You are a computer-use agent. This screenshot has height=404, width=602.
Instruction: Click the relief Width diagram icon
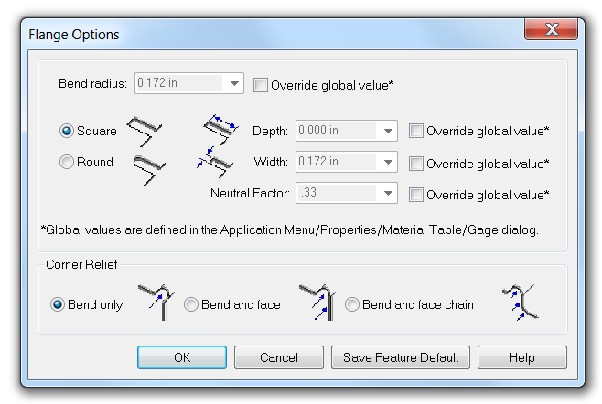tap(215, 162)
